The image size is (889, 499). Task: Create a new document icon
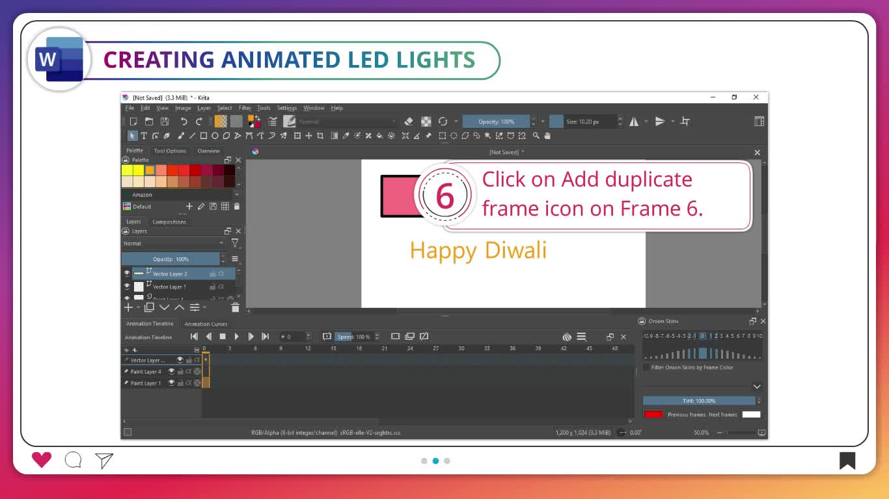[133, 122]
